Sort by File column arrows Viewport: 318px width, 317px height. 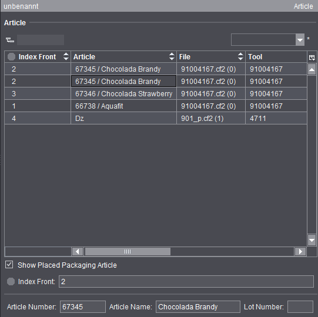coord(240,56)
